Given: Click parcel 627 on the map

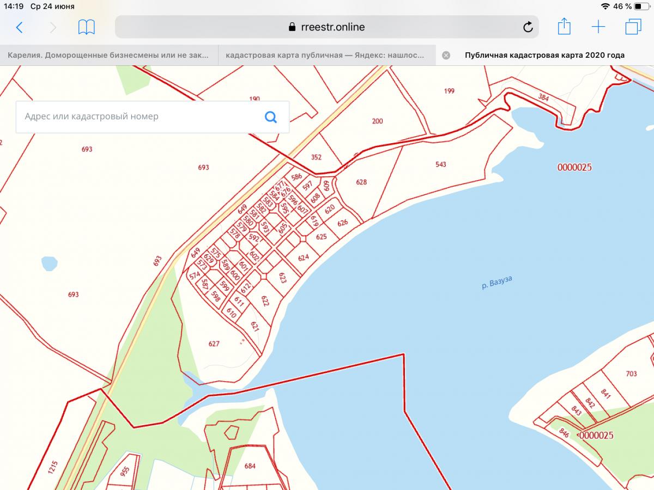Looking at the screenshot, I should [x=214, y=344].
